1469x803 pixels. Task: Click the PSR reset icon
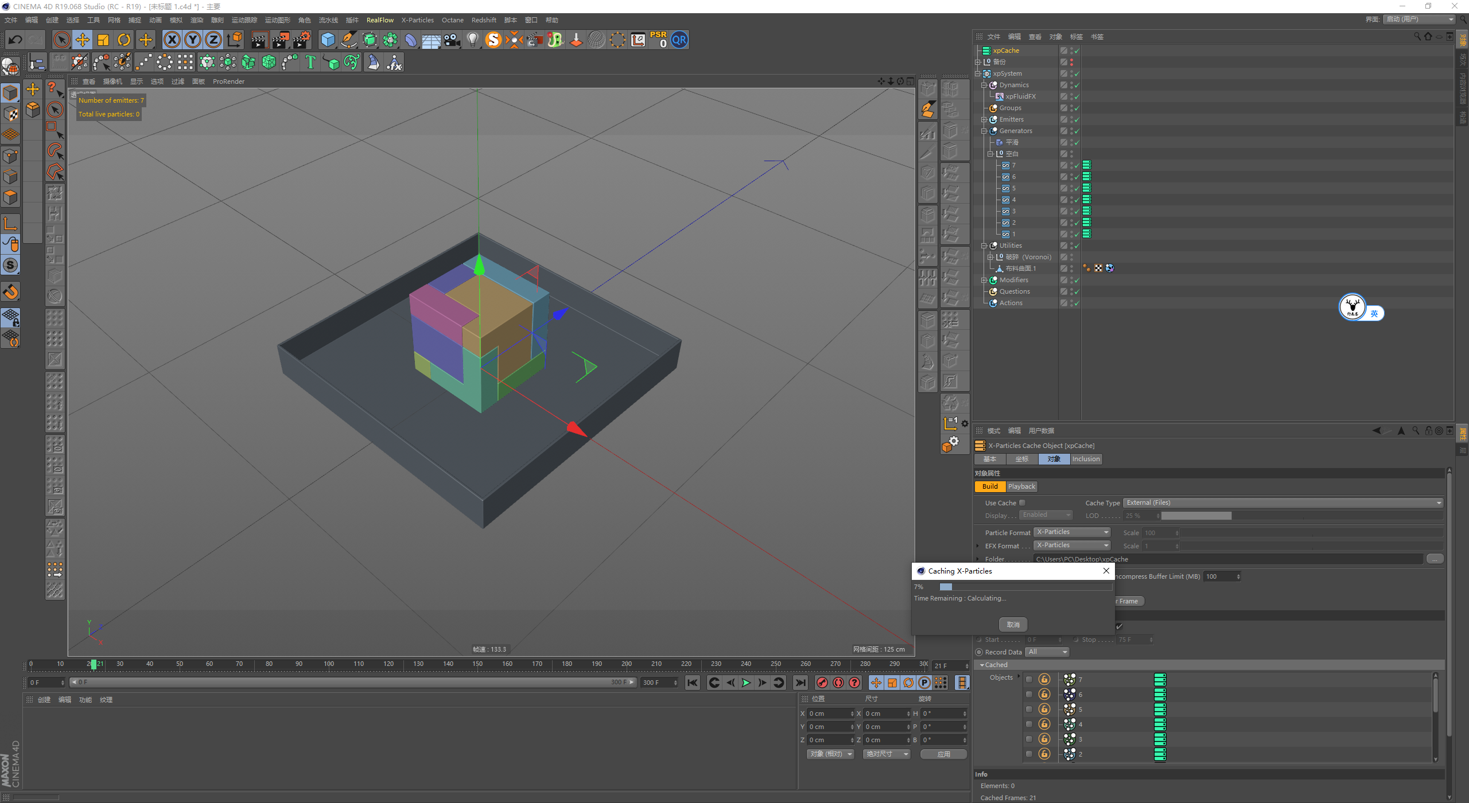click(658, 40)
